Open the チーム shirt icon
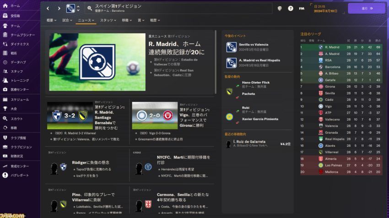This screenshot has height=218, width=389. pyautogui.click(x=5, y=26)
